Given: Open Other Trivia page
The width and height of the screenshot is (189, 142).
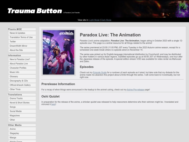Looking at the screenshot, I should click(22, 89).
